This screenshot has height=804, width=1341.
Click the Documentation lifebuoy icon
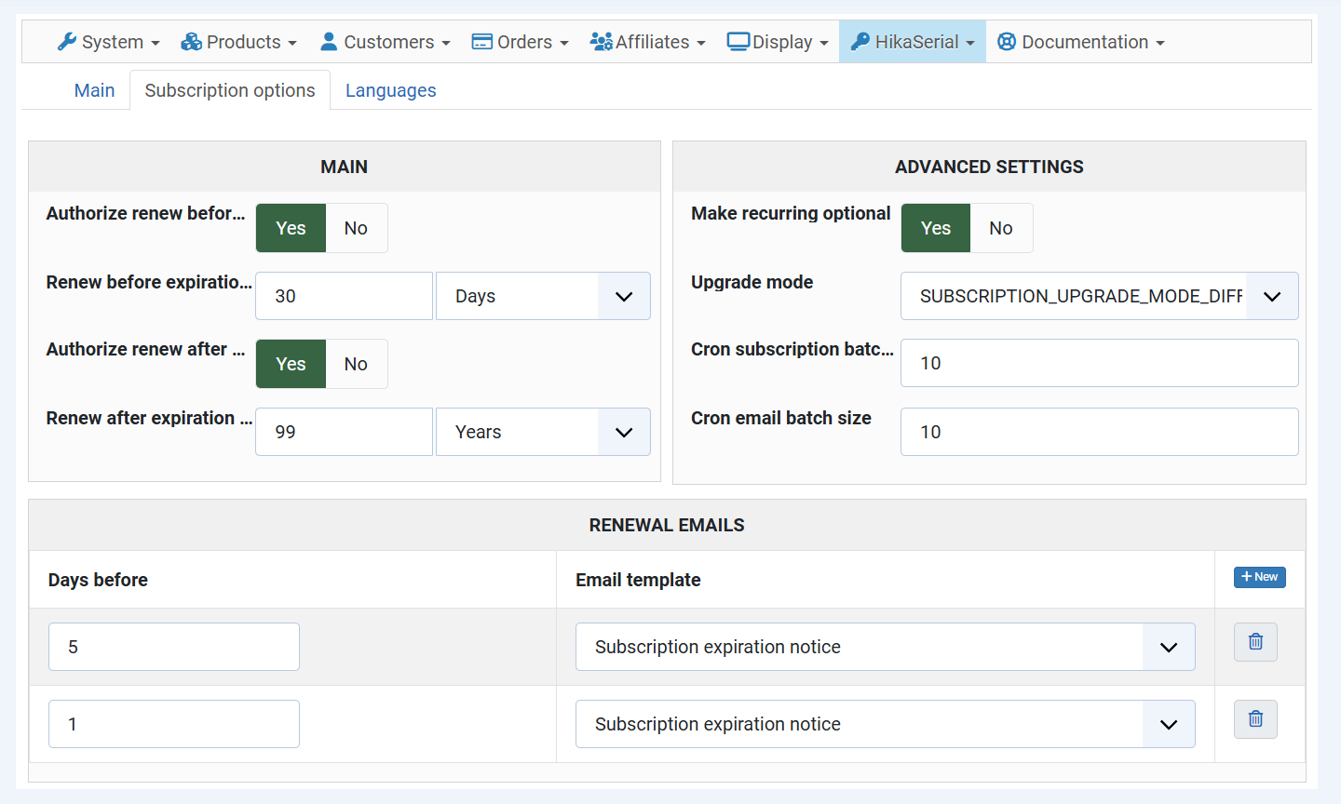pos(1007,42)
